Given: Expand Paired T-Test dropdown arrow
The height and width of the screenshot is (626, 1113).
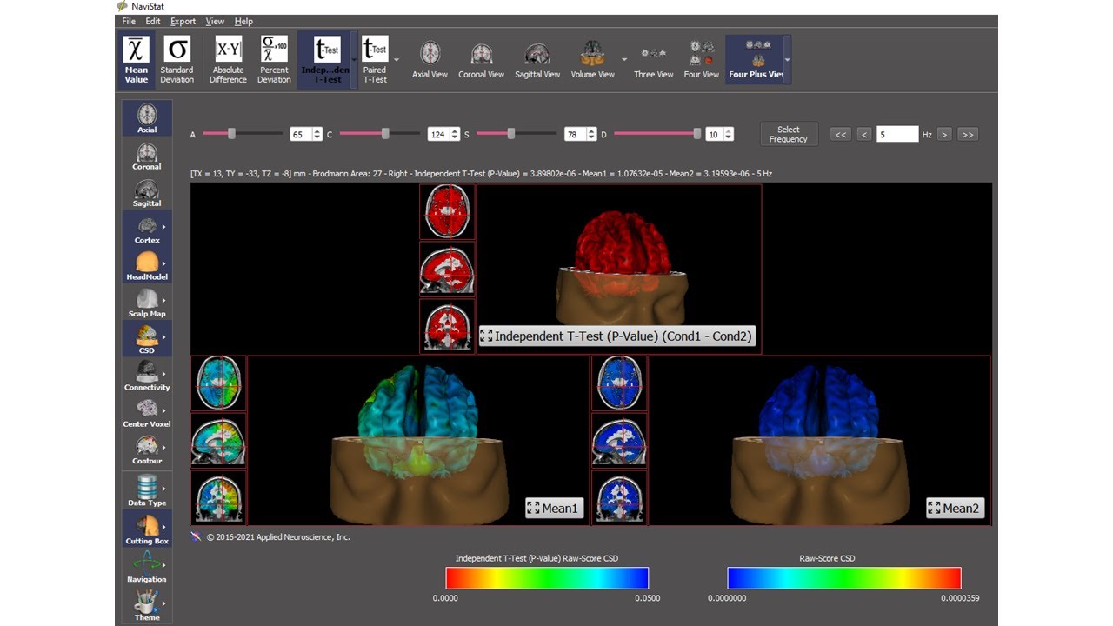Looking at the screenshot, I should tap(397, 60).
